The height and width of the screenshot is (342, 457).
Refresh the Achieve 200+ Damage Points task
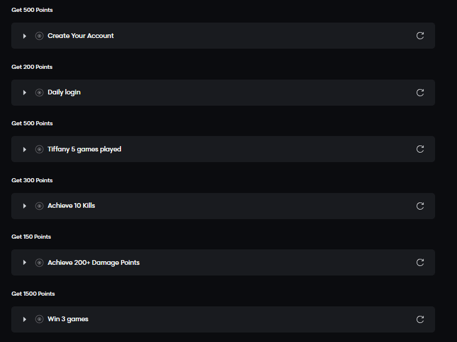point(420,262)
